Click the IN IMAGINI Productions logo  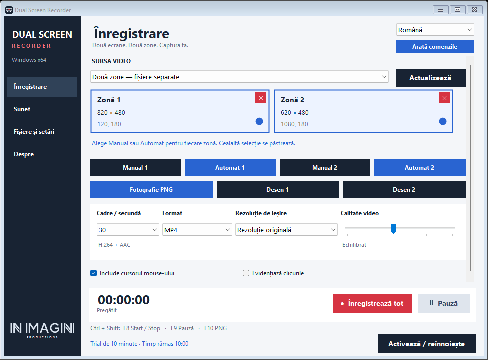(x=42, y=330)
